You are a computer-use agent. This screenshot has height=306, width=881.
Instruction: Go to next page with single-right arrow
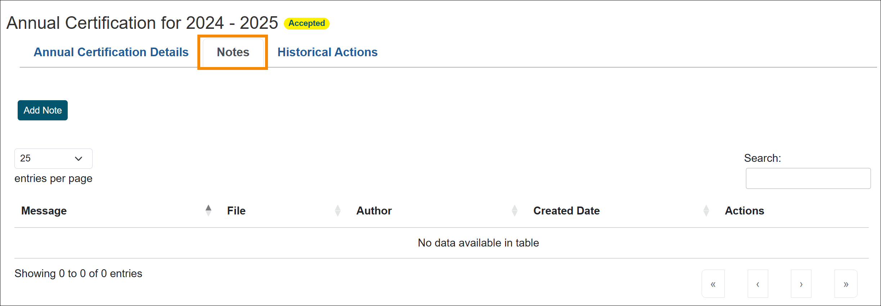click(x=801, y=284)
